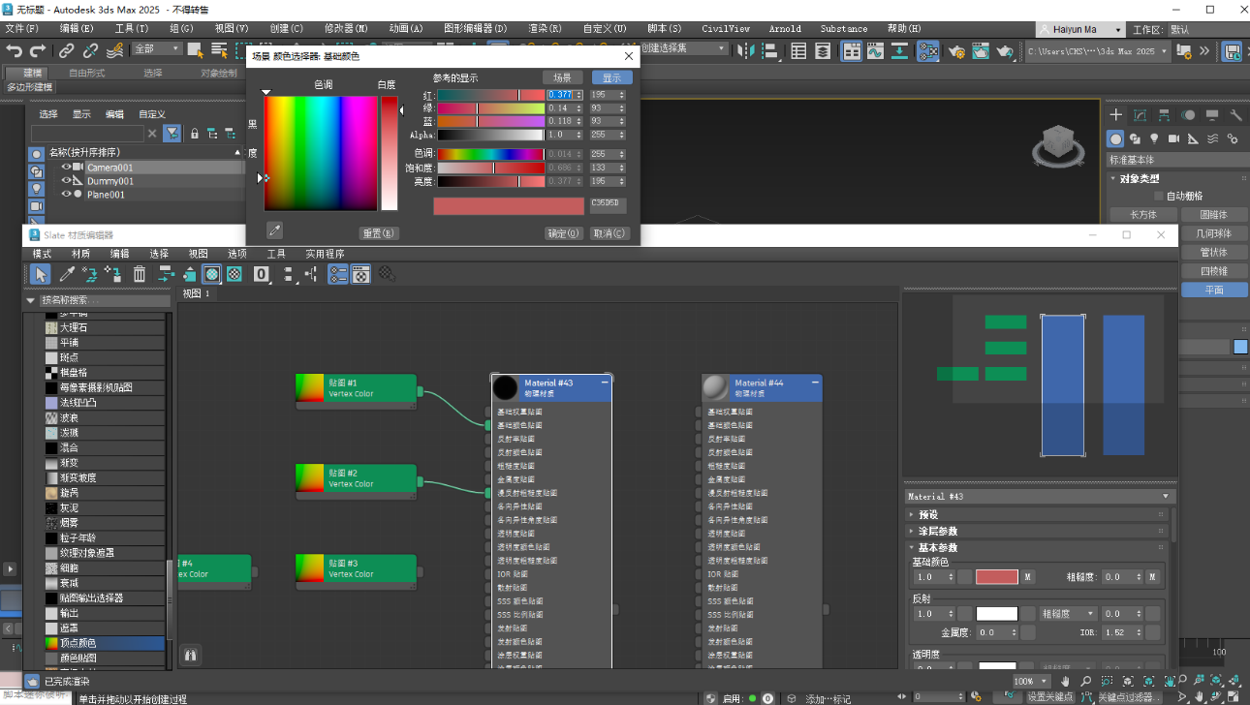Click the save file disk icon

pos(1233,50)
